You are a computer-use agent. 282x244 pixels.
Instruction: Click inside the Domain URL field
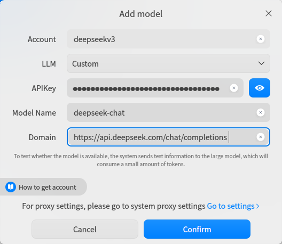click(x=168, y=137)
